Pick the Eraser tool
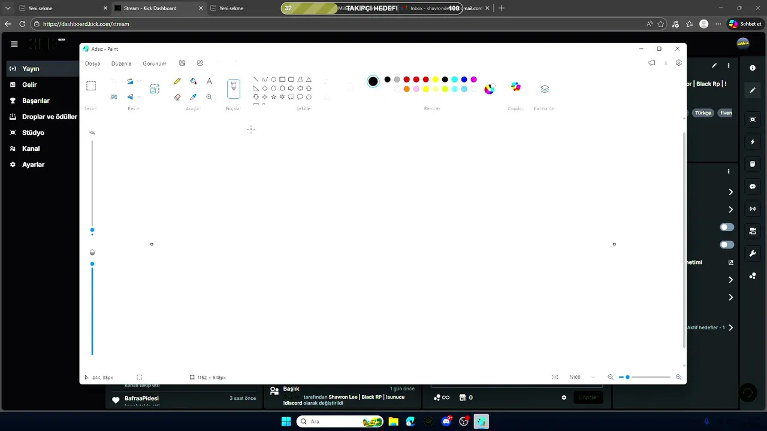The image size is (767, 431). [x=177, y=97]
